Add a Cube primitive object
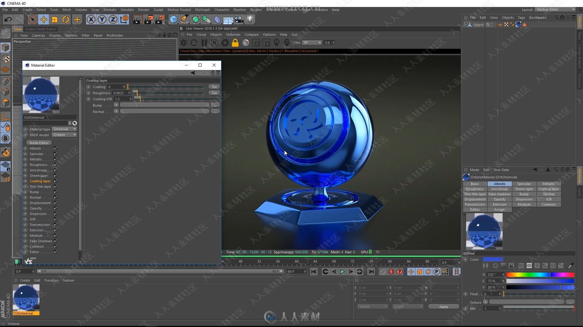This screenshot has height=327, width=583. pyautogui.click(x=173, y=20)
